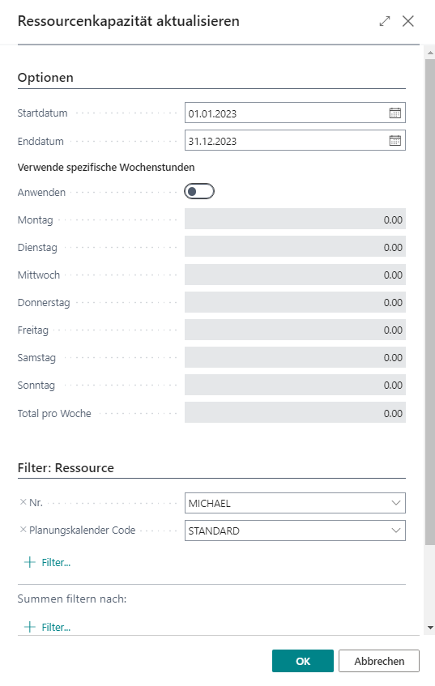Viewport: 435px width, 686px height.
Task: Expand the dialog to full screen
Action: click(385, 21)
